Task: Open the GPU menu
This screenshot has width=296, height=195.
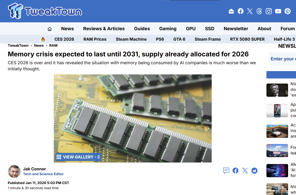Action: pyautogui.click(x=191, y=29)
